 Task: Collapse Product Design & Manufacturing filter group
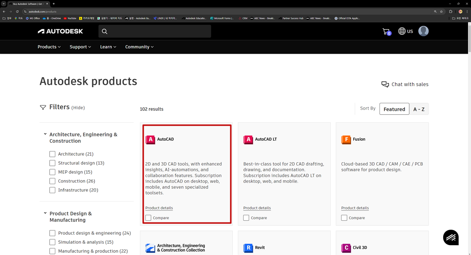[45, 213]
